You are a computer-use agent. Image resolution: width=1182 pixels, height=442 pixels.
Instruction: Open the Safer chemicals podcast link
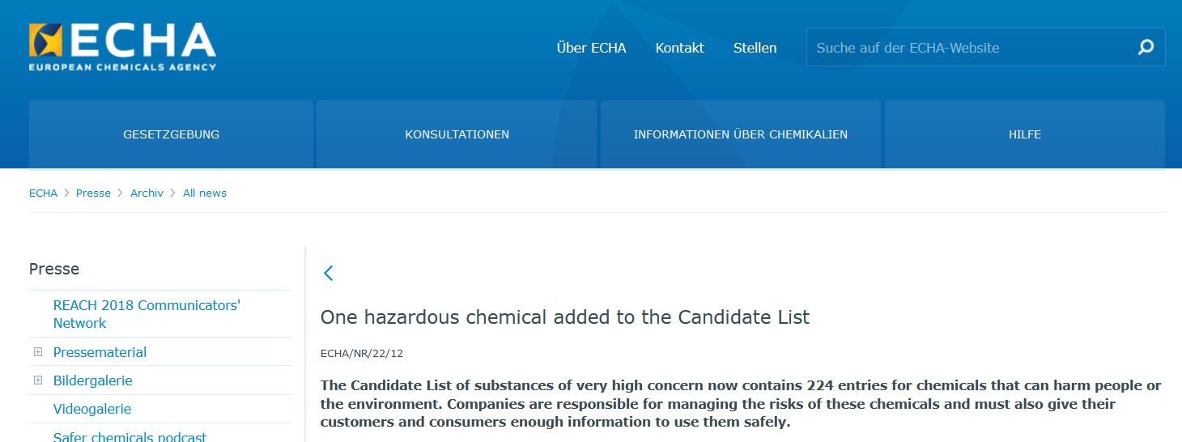tap(130, 437)
